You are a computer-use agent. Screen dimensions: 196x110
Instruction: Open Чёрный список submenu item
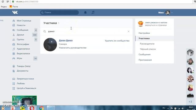[x=148, y=49]
